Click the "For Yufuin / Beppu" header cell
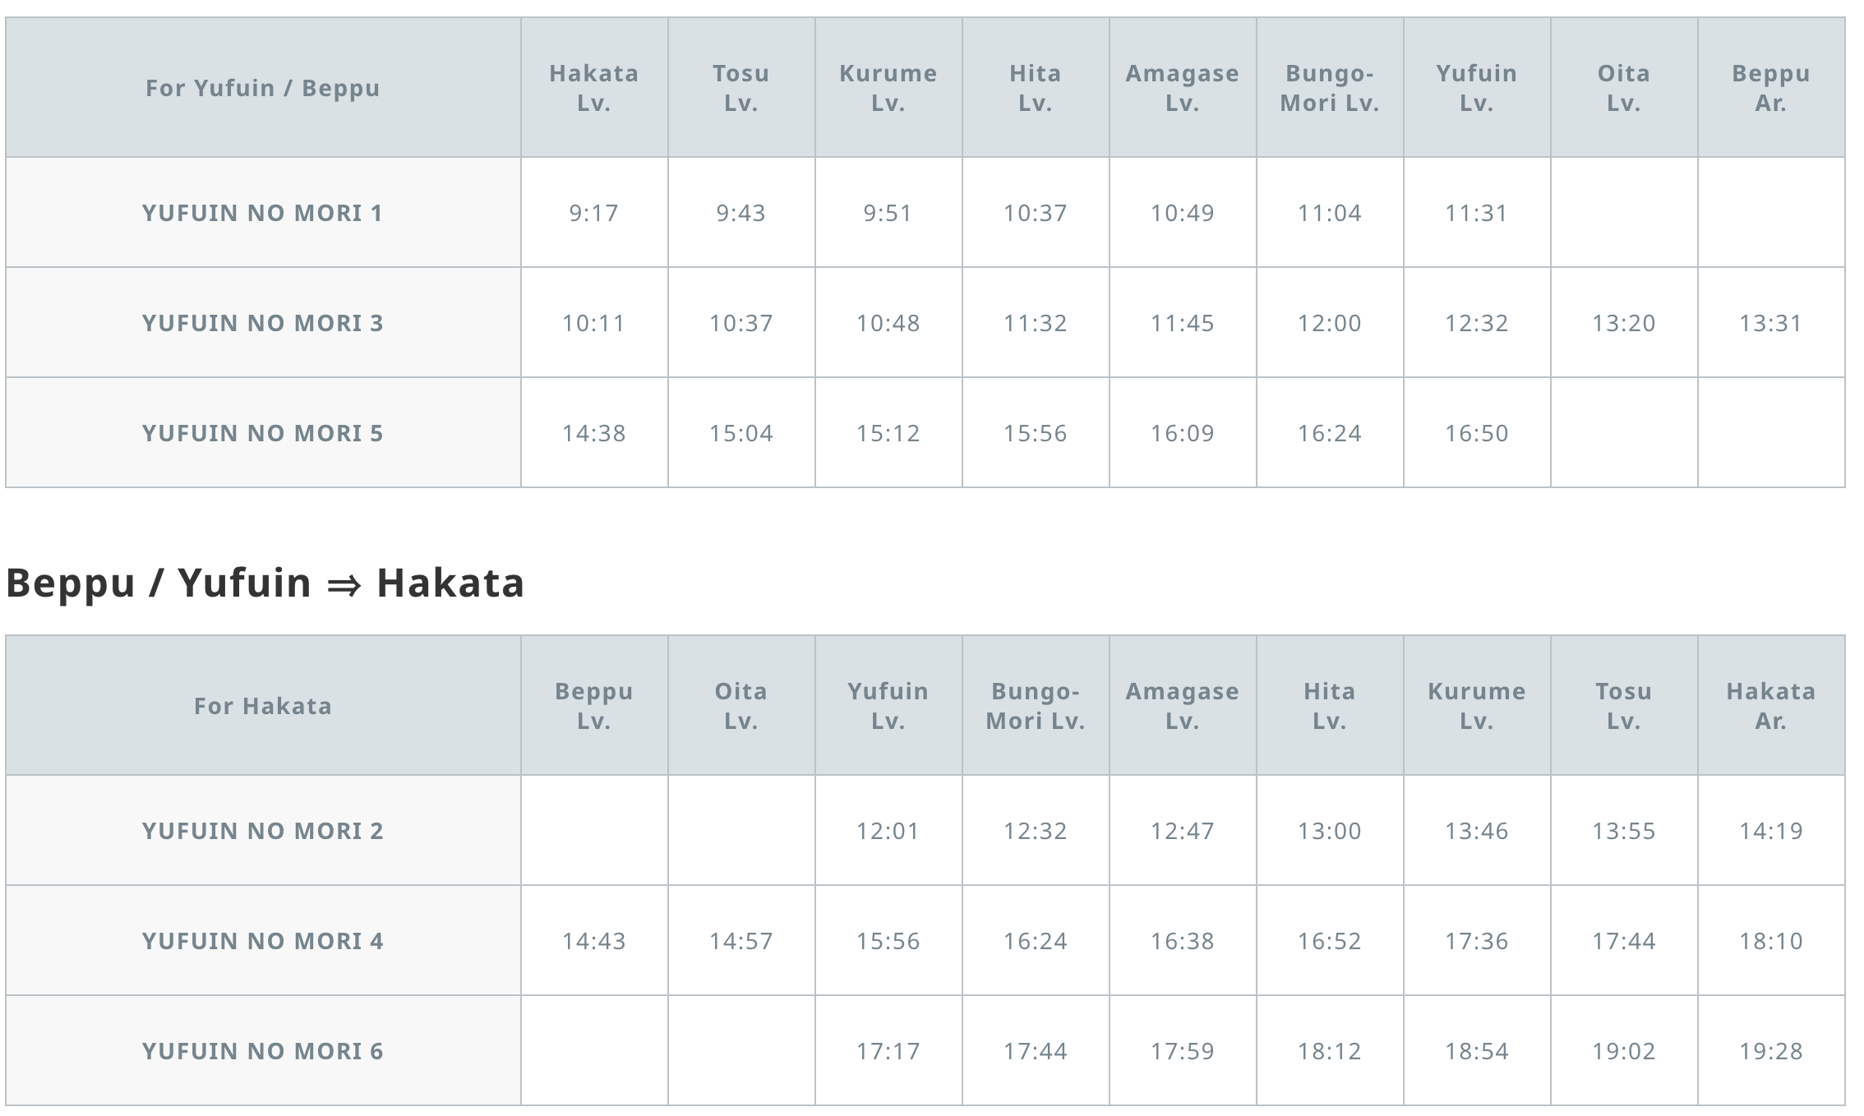This screenshot has height=1116, width=1864. pos(262,88)
